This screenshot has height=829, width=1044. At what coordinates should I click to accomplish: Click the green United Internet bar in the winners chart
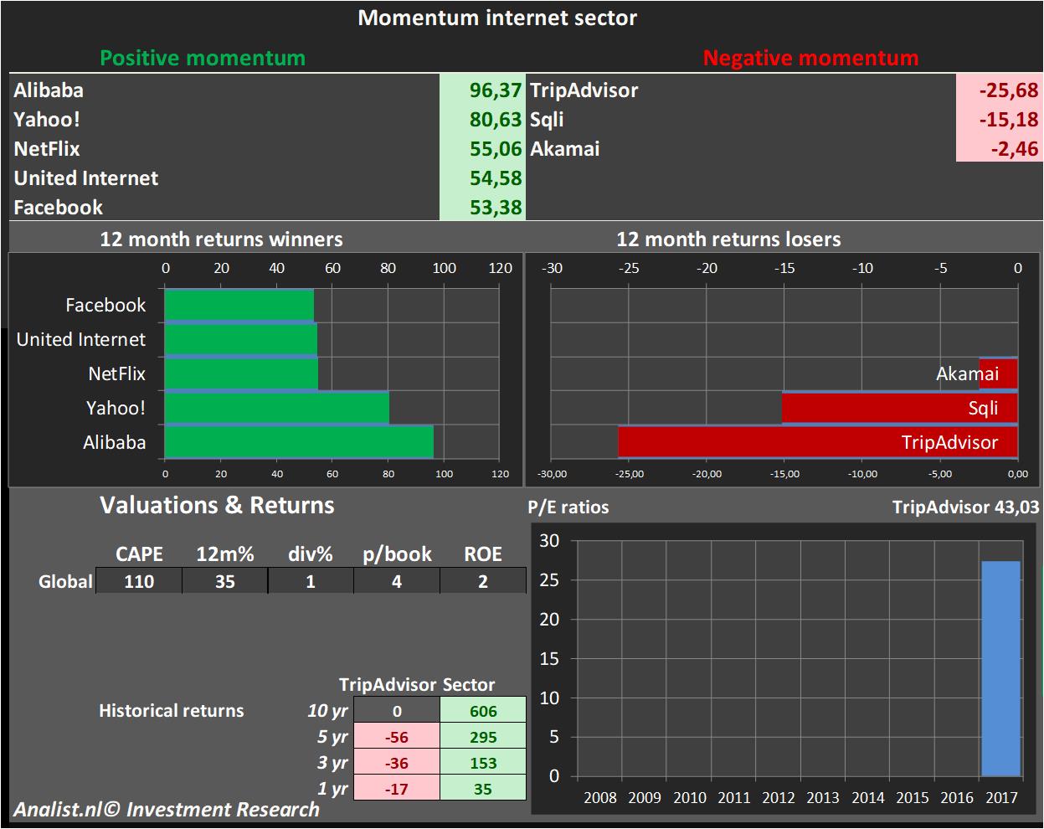[241, 340]
